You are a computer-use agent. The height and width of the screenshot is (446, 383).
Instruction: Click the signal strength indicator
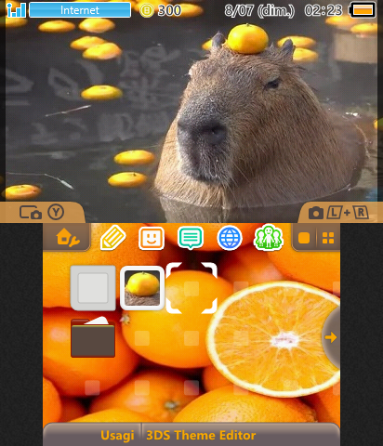point(17,10)
